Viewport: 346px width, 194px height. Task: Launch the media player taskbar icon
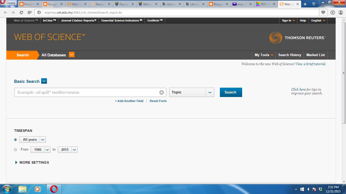pyautogui.click(x=37, y=189)
